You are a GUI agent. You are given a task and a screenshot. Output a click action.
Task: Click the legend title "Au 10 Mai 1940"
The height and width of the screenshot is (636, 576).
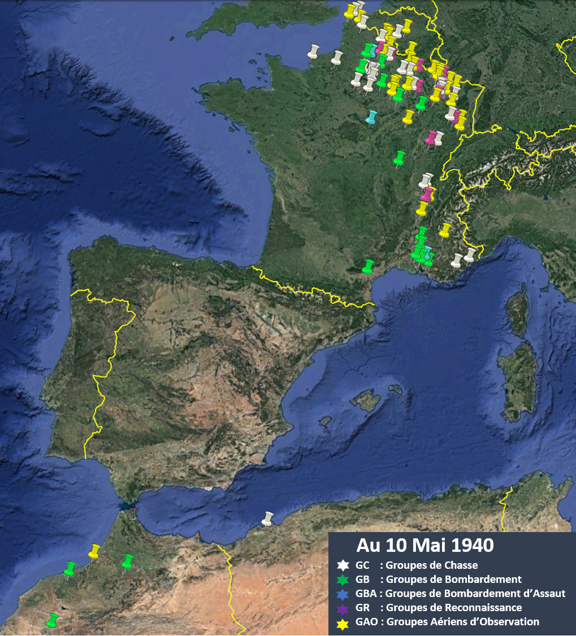coord(425,545)
